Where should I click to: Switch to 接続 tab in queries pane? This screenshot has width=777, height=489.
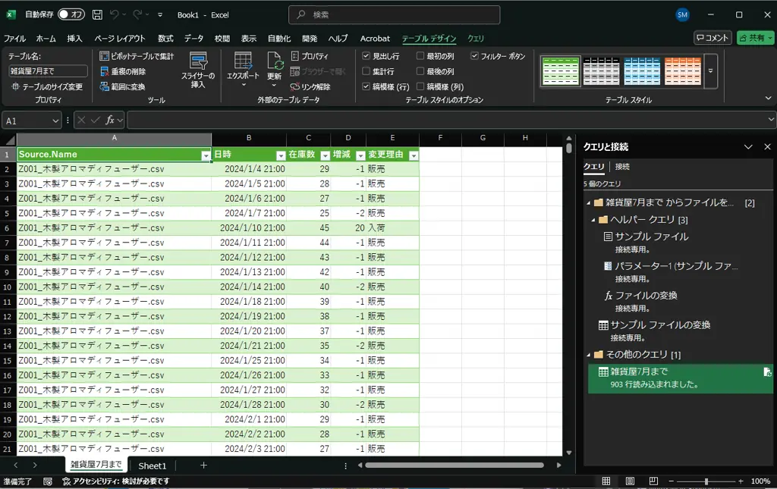[622, 167]
